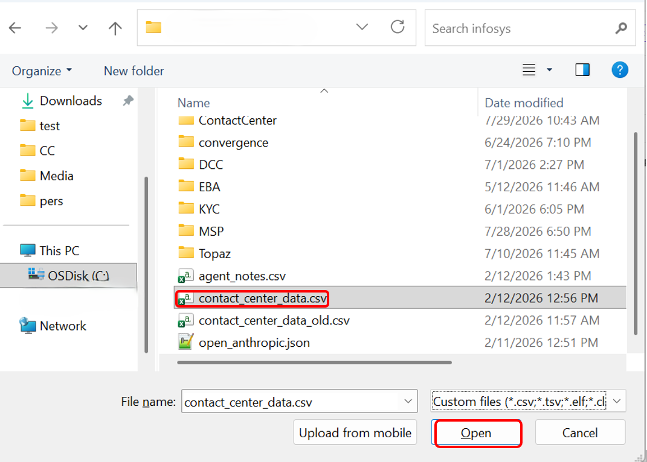647x462 pixels.
Task: Sort by the Date modified column
Action: click(524, 103)
